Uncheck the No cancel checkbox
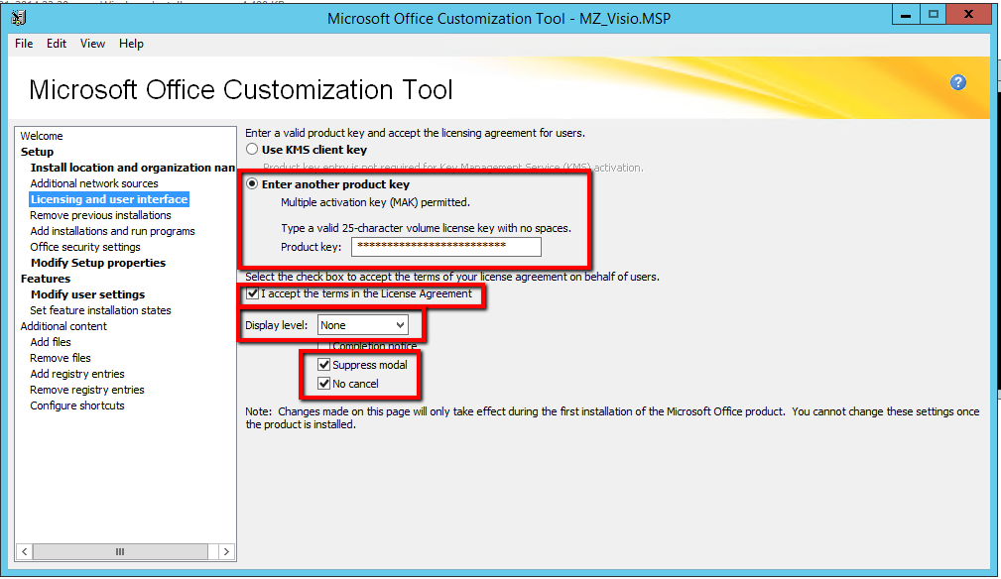 click(x=323, y=384)
